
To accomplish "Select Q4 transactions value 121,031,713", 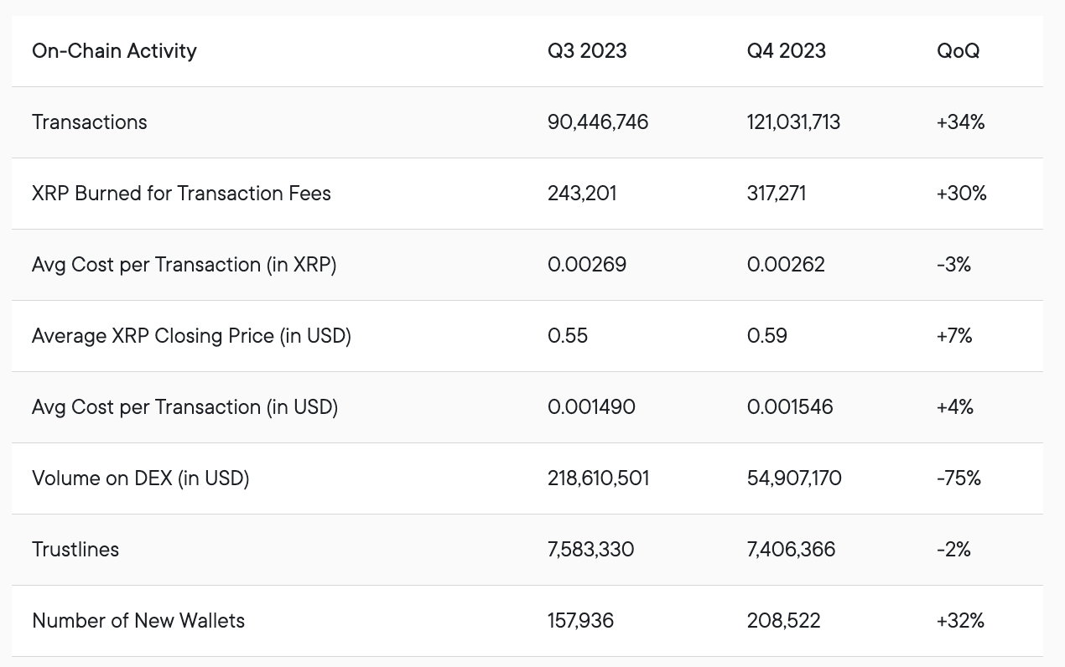I will [x=793, y=122].
